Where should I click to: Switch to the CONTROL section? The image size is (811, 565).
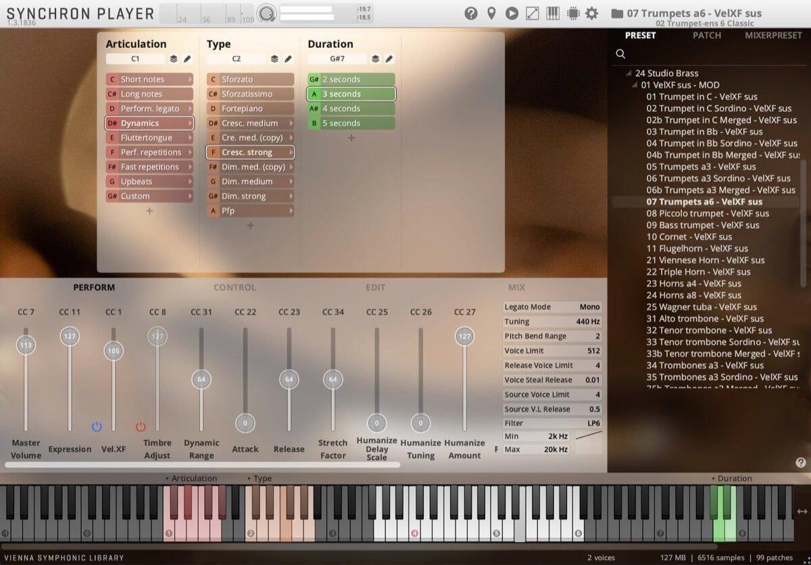click(235, 287)
